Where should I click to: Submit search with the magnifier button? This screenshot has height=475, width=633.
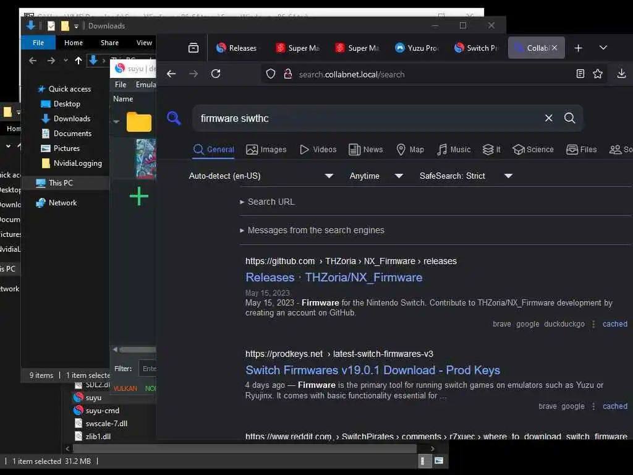coord(569,118)
